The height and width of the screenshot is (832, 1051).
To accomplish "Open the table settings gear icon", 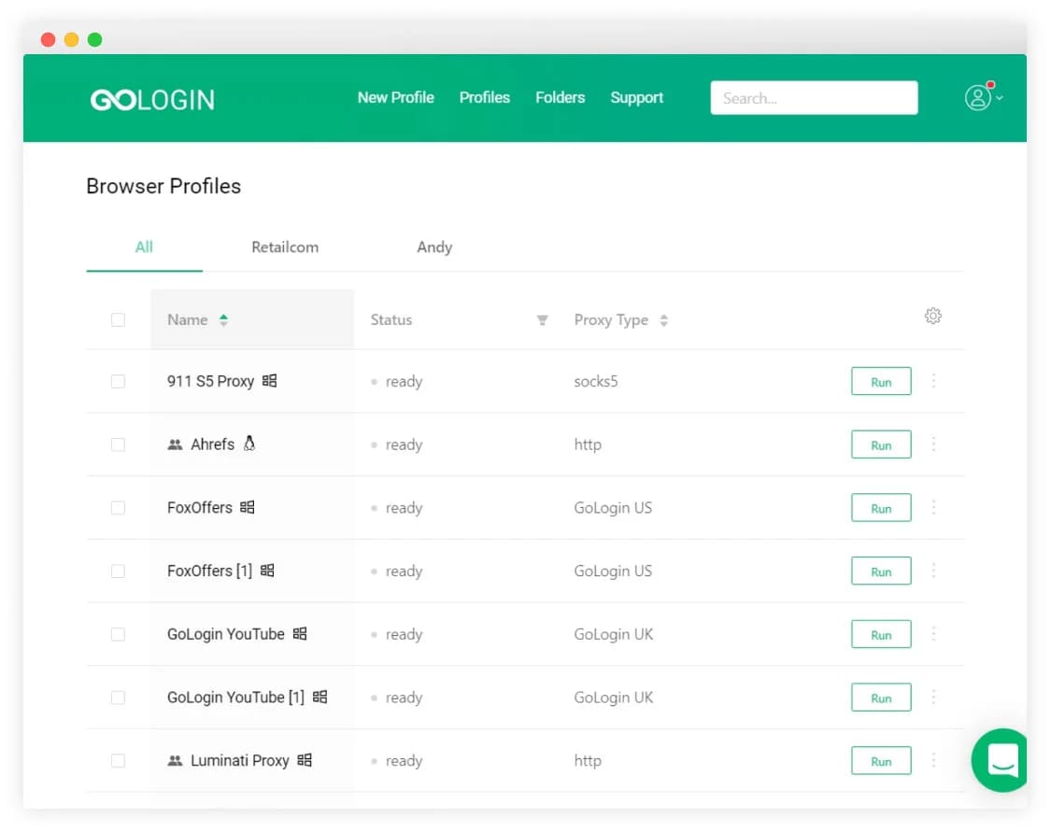I will (933, 316).
